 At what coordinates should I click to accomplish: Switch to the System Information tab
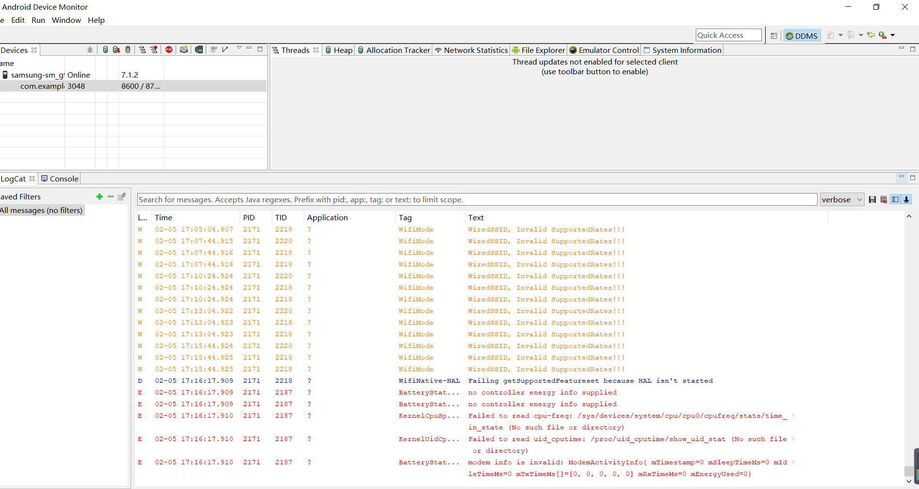(682, 50)
